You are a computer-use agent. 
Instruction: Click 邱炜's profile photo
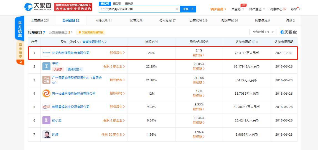click(x=46, y=135)
